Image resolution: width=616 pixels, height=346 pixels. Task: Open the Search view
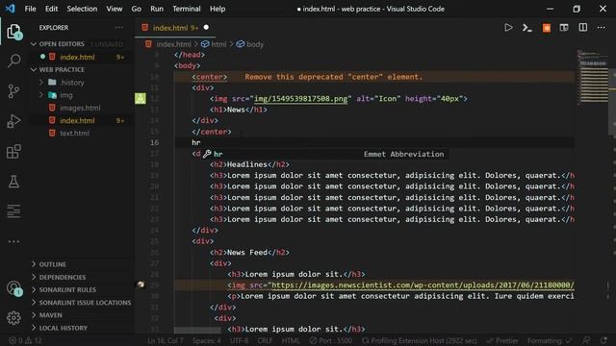(x=13, y=61)
